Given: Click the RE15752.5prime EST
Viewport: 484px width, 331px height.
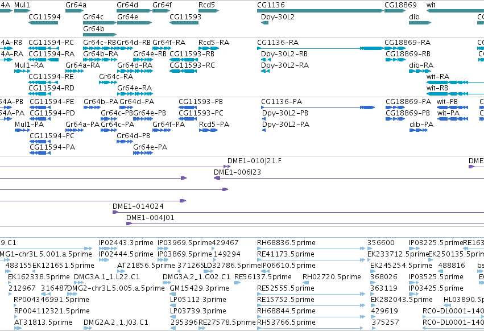Looking at the screenshot, I should [311, 305].
